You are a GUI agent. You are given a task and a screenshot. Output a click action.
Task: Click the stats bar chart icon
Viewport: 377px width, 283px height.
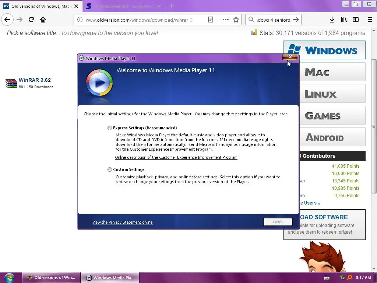tap(254, 32)
